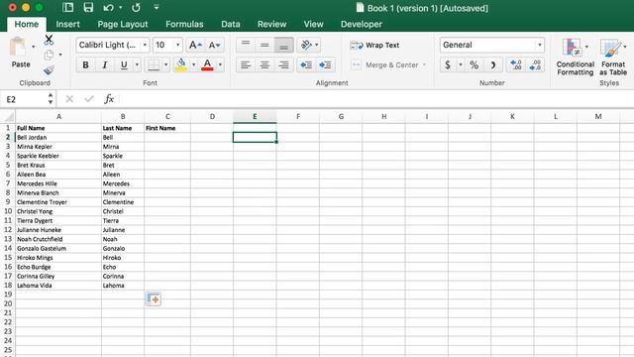Viewport: 634px width, 357px height.
Task: Apply percent style format
Action: pyautogui.click(x=474, y=64)
